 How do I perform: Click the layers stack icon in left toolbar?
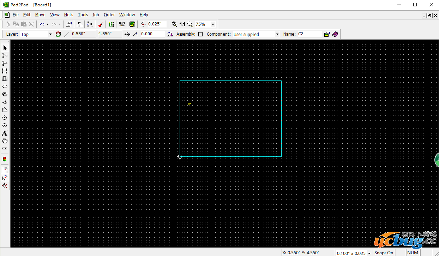click(x=5, y=159)
